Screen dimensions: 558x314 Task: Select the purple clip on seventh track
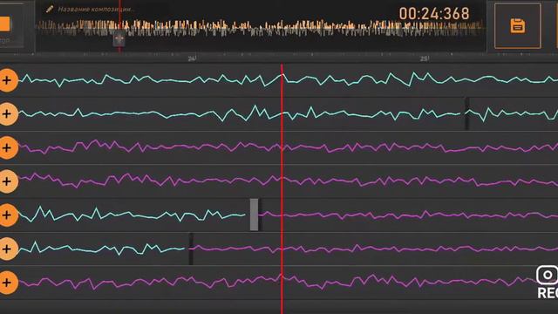289,282
